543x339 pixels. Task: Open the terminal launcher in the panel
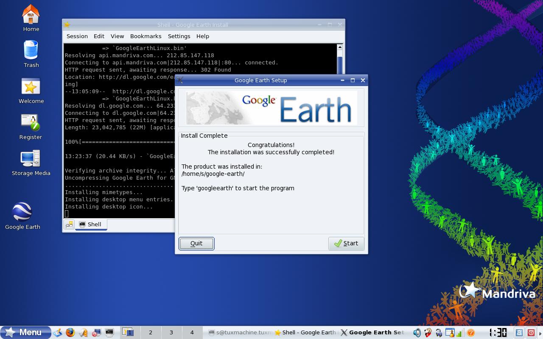(109, 332)
